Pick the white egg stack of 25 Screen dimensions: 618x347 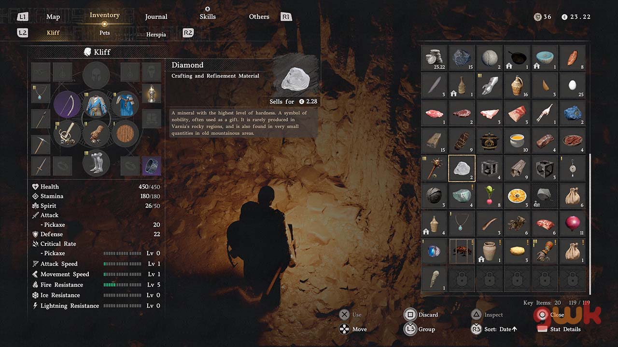tap(572, 85)
